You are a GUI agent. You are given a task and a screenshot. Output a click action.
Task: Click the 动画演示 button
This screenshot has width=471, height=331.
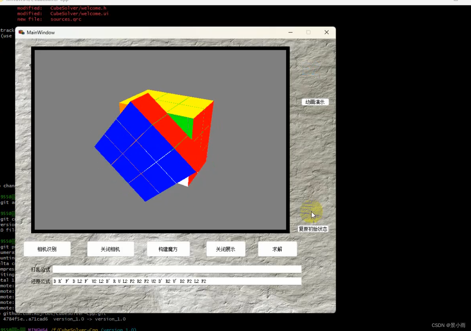(x=315, y=102)
